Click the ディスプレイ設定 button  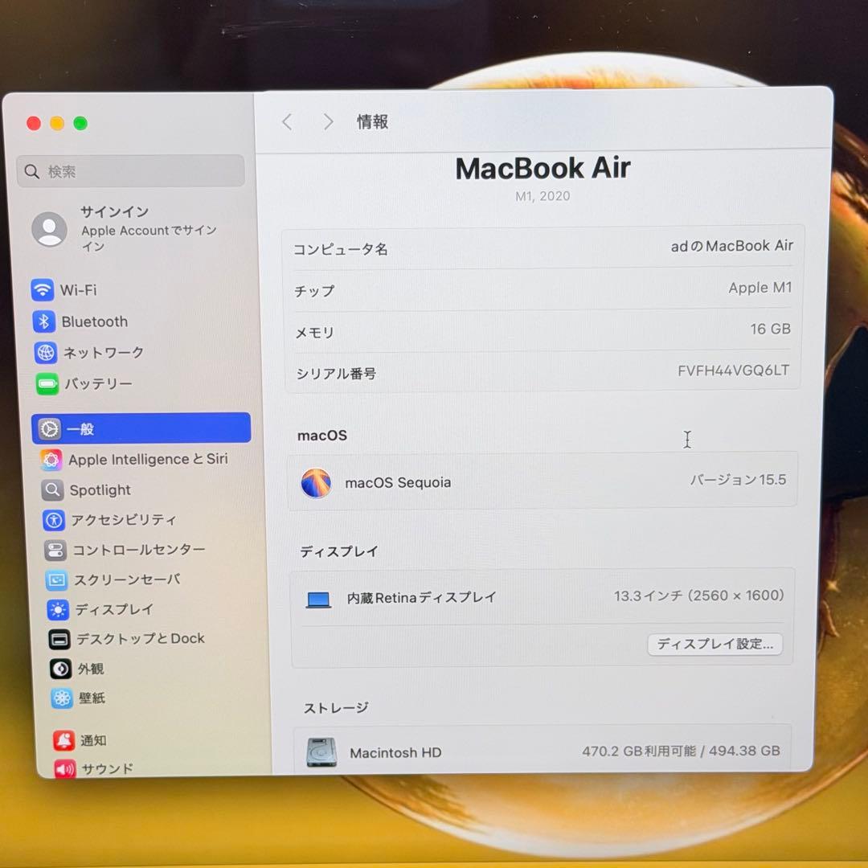click(x=714, y=644)
